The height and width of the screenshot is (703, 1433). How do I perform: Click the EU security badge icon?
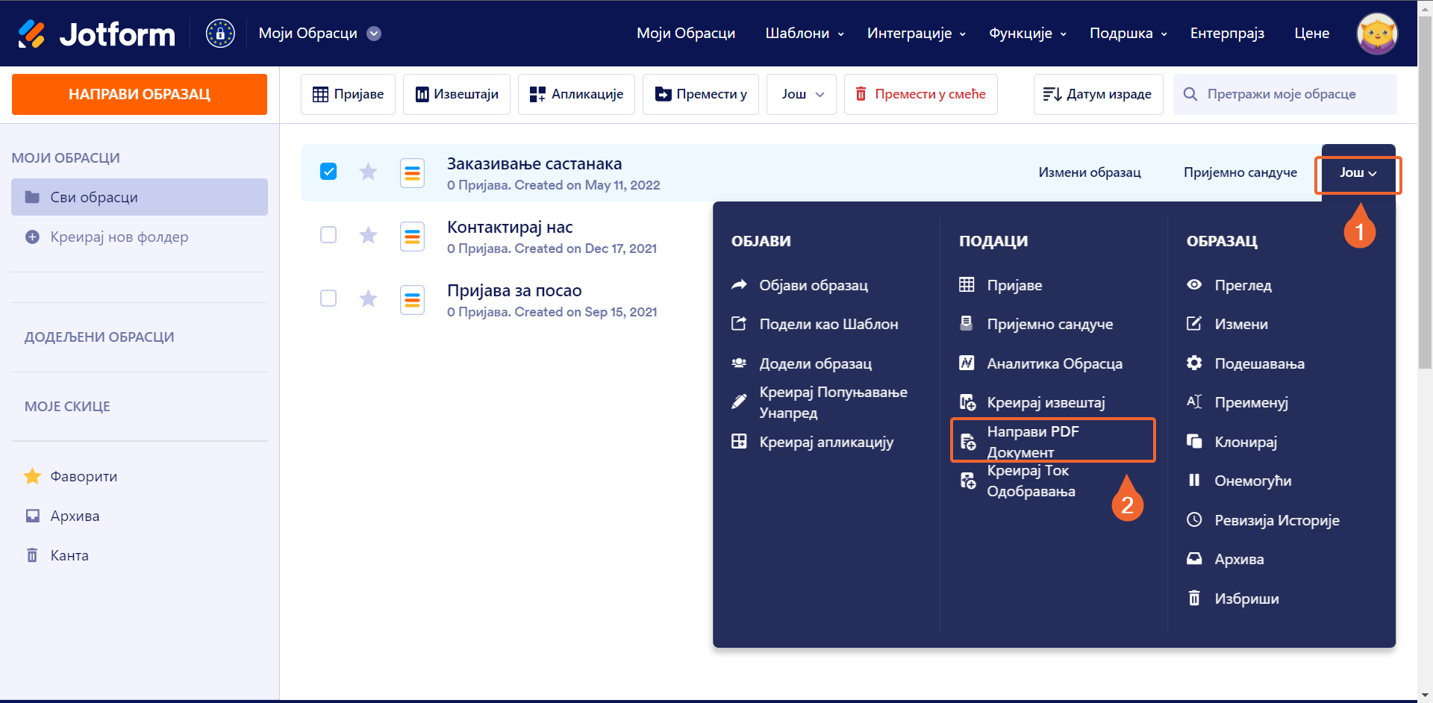(x=220, y=34)
